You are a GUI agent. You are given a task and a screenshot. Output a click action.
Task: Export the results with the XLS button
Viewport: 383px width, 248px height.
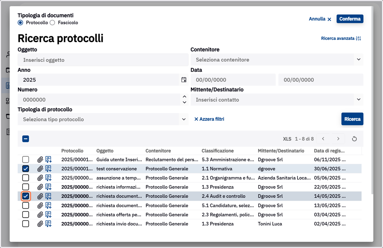tap(287, 139)
